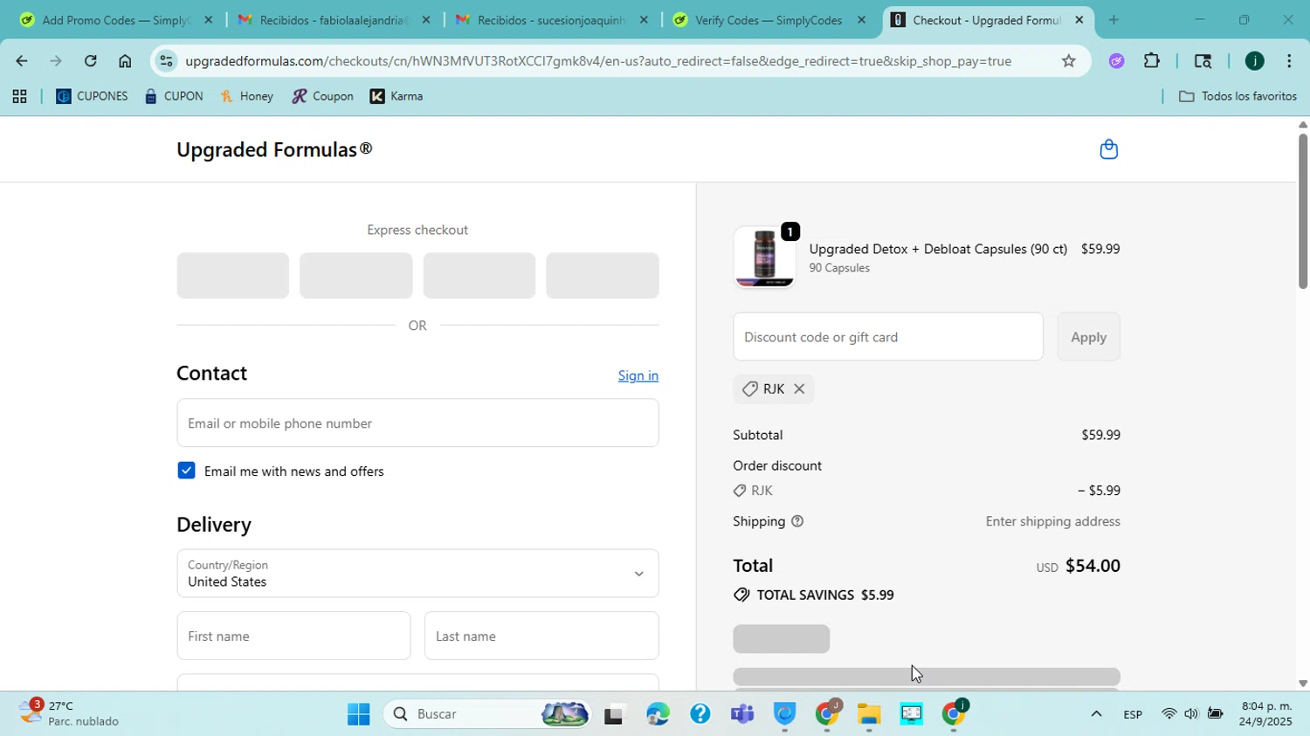Open the media search side panel icon

pyautogui.click(x=1203, y=61)
